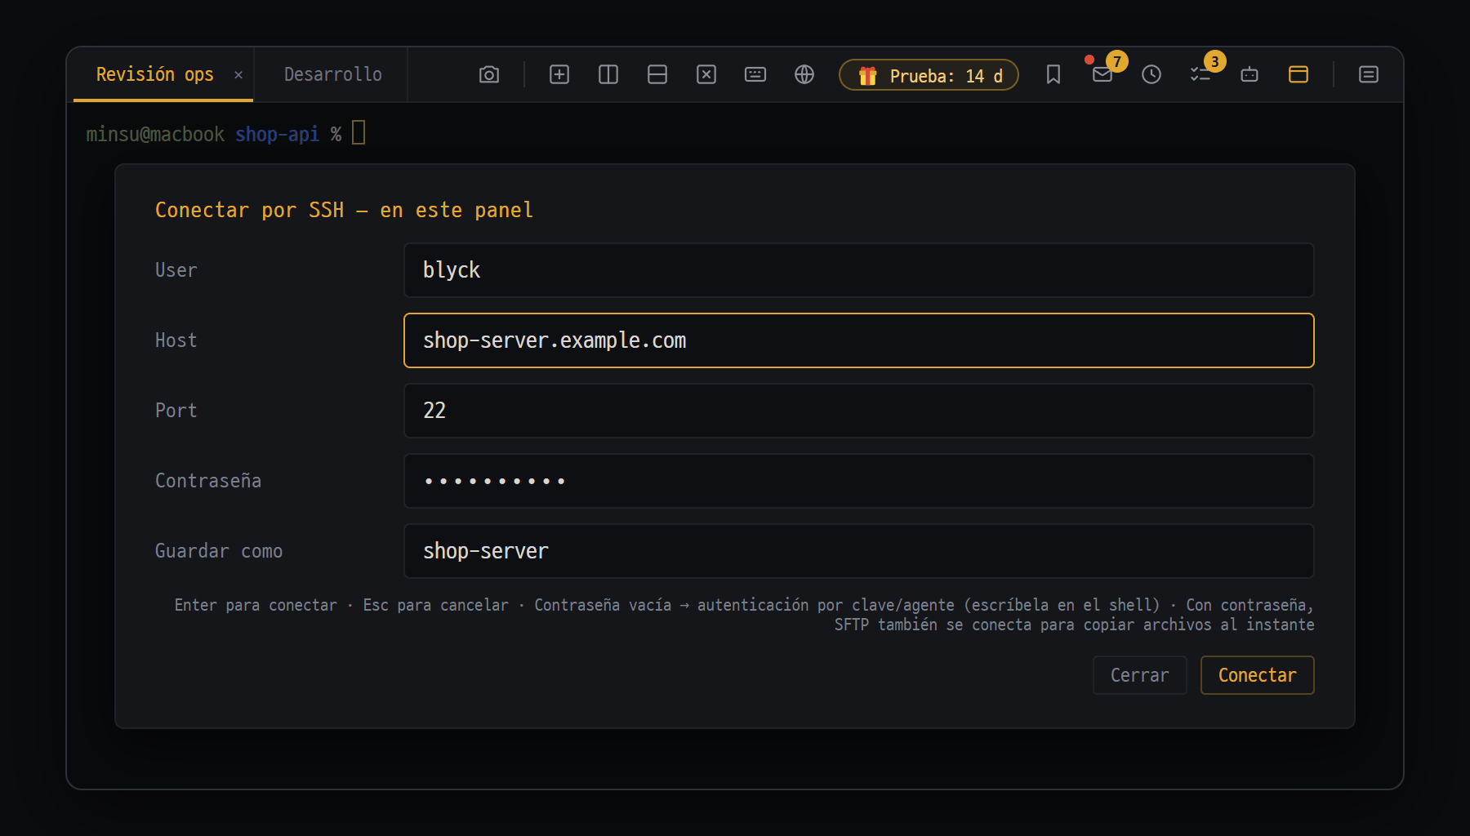1470x836 pixels.
Task: Click the Prueba: 14 d trial badge
Action: (929, 75)
